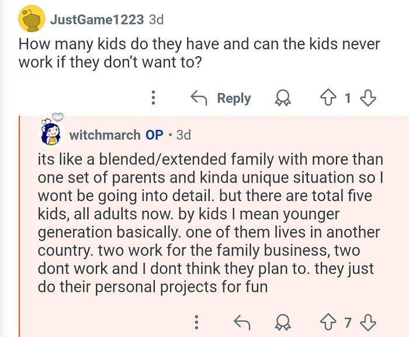Downvote JustGame1223's comment
The height and width of the screenshot is (337, 409).
368,98
